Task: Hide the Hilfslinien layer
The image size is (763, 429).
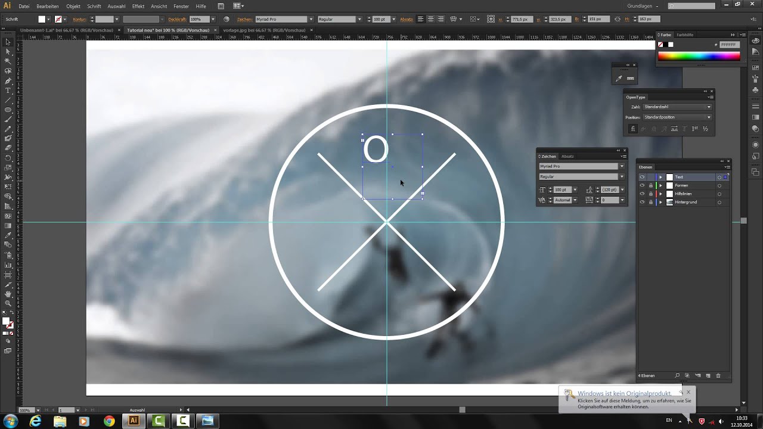Action: pyautogui.click(x=642, y=194)
